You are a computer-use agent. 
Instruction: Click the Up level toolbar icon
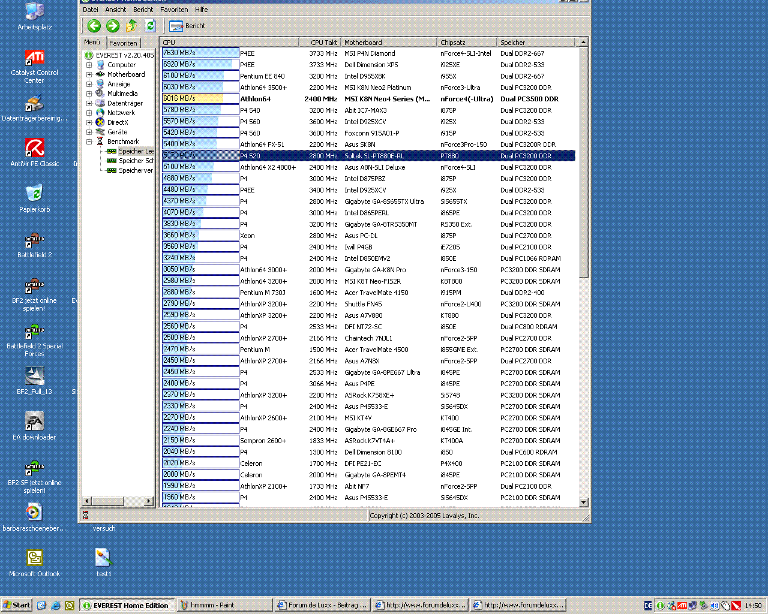pyautogui.click(x=131, y=26)
